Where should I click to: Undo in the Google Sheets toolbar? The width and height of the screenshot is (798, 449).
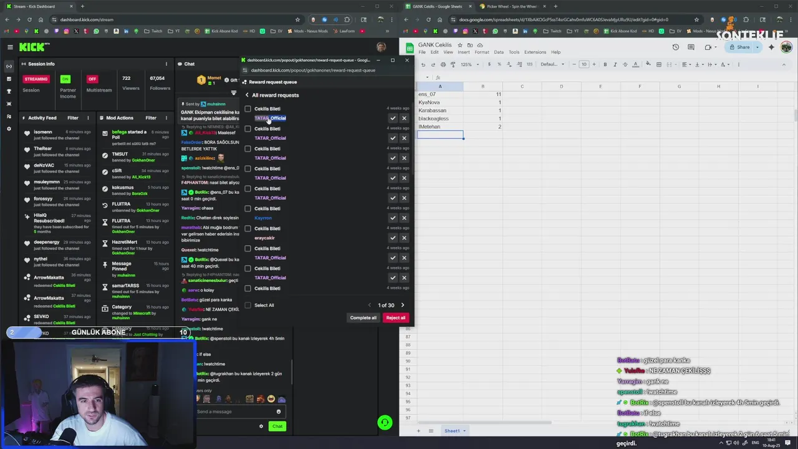pos(423,64)
